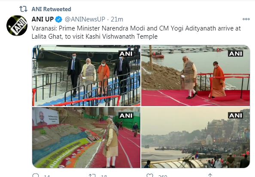Open the @ANINewsUP handle link
255x177 pixels.
click(85, 19)
